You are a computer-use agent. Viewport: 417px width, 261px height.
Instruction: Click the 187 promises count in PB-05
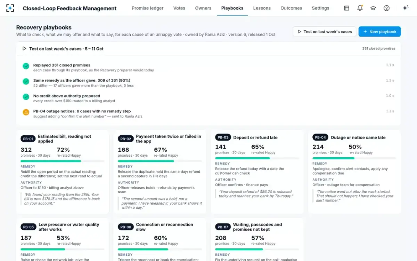26,238
